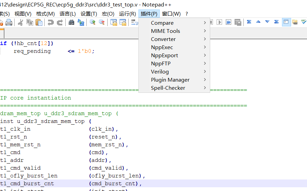The width and height of the screenshot is (307, 191).
Task: Toggle the spell-check ABC icon
Action: pos(304,22)
